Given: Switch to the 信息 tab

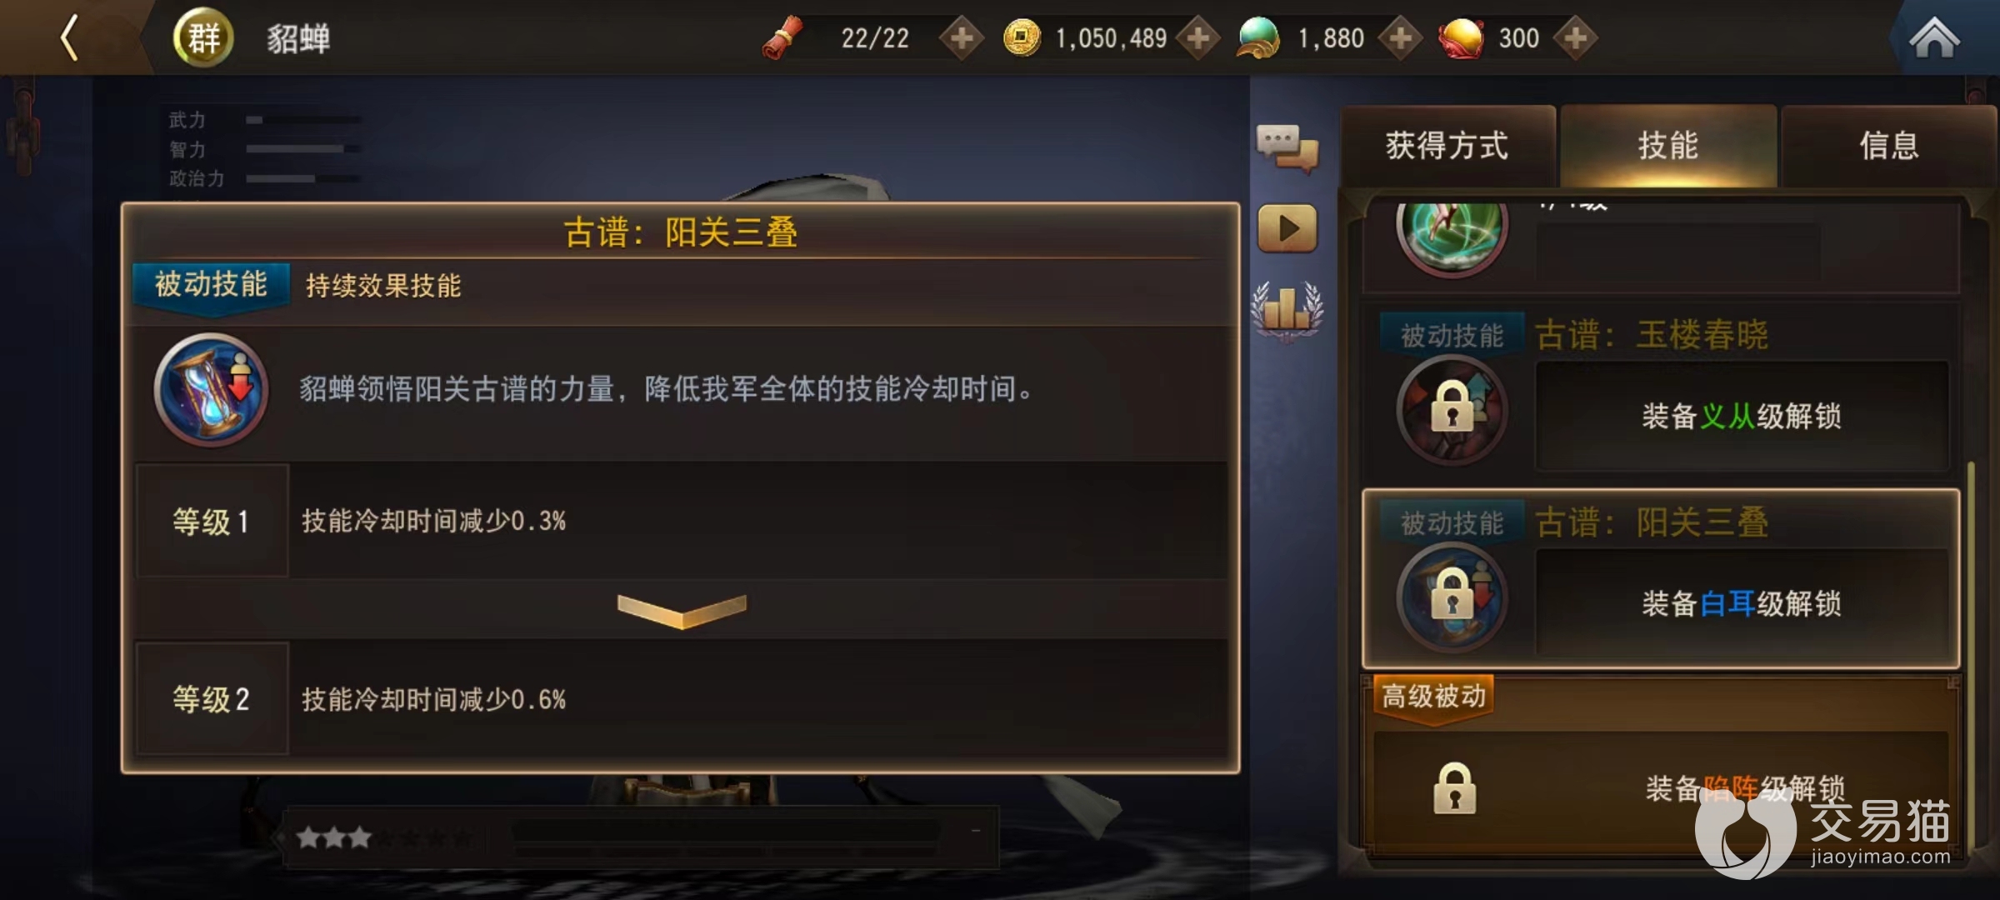Looking at the screenshot, I should (1889, 146).
